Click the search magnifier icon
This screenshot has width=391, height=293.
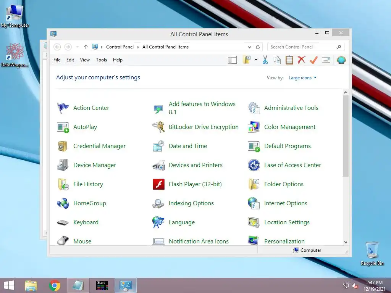pyautogui.click(x=339, y=47)
